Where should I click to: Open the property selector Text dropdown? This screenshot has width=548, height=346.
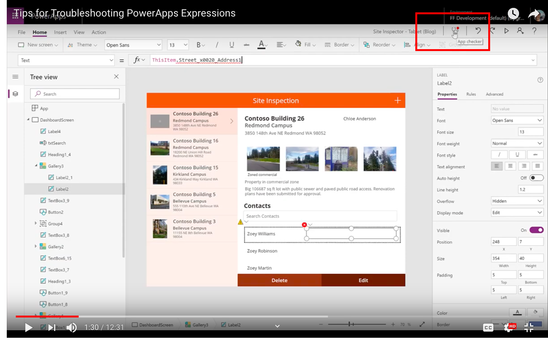pyautogui.click(x=66, y=60)
